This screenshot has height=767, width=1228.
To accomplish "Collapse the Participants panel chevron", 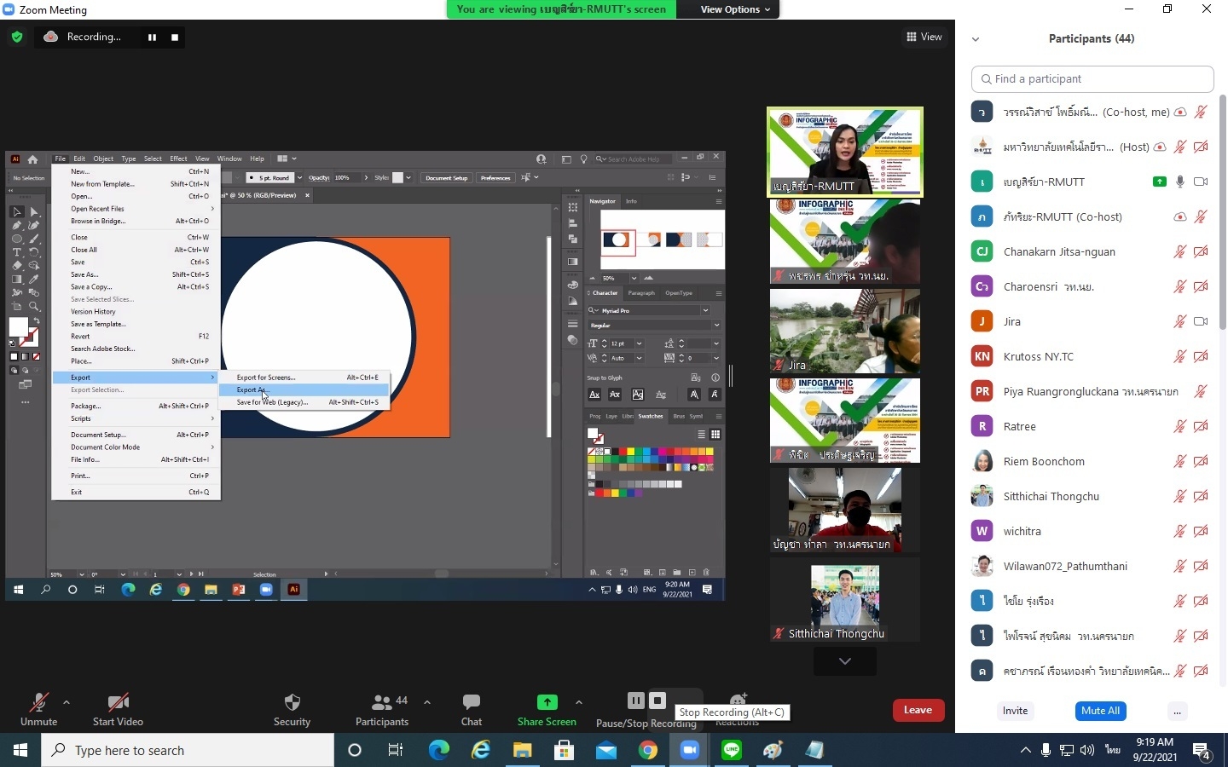I will 976,39.
